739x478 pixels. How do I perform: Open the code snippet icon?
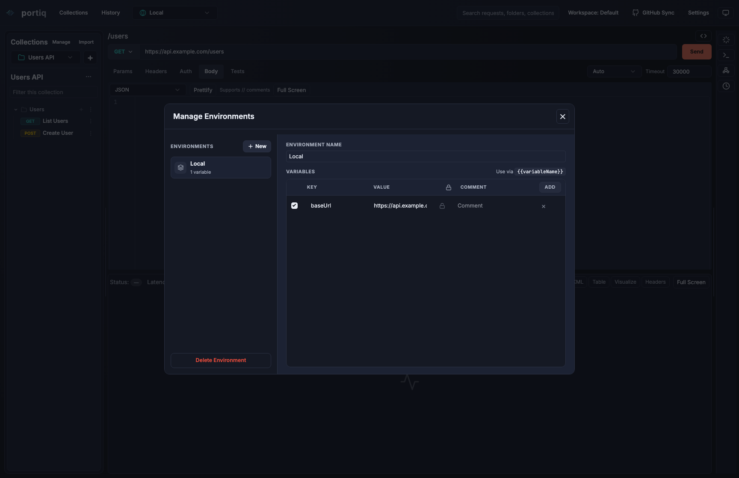(x=704, y=36)
